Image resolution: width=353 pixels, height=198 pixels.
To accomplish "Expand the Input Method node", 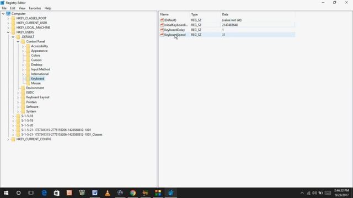I will pos(23,69).
